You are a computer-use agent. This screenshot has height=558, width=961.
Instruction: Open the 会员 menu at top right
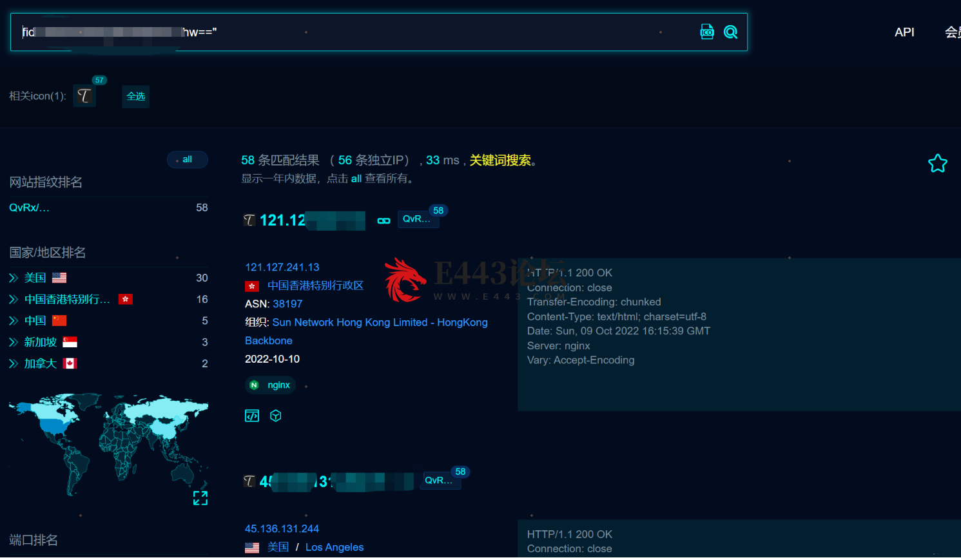coord(954,32)
